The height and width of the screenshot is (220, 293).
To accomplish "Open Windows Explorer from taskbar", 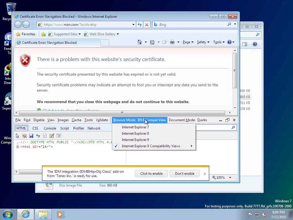I will [x=43, y=214].
